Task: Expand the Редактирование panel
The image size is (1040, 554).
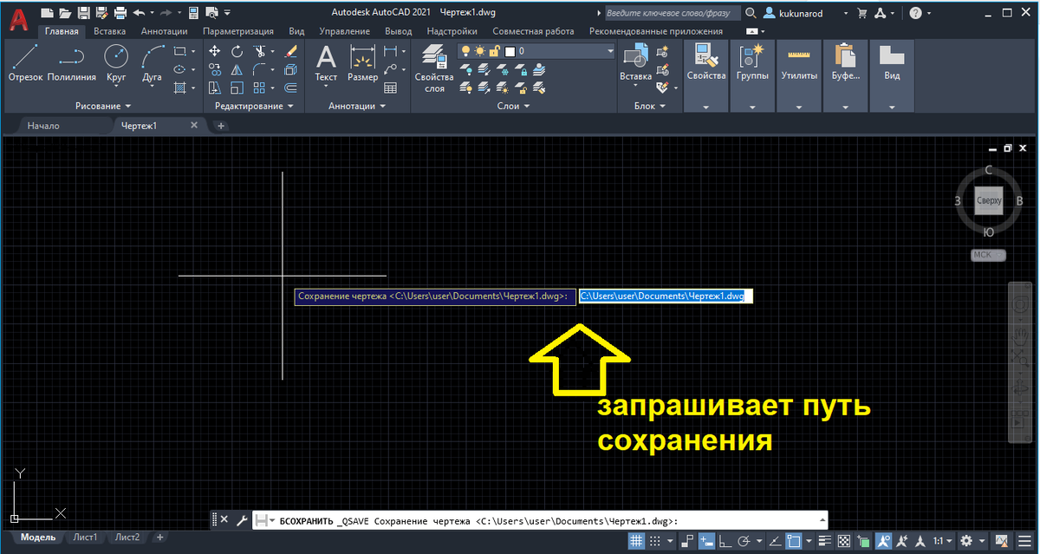Action: (x=253, y=106)
